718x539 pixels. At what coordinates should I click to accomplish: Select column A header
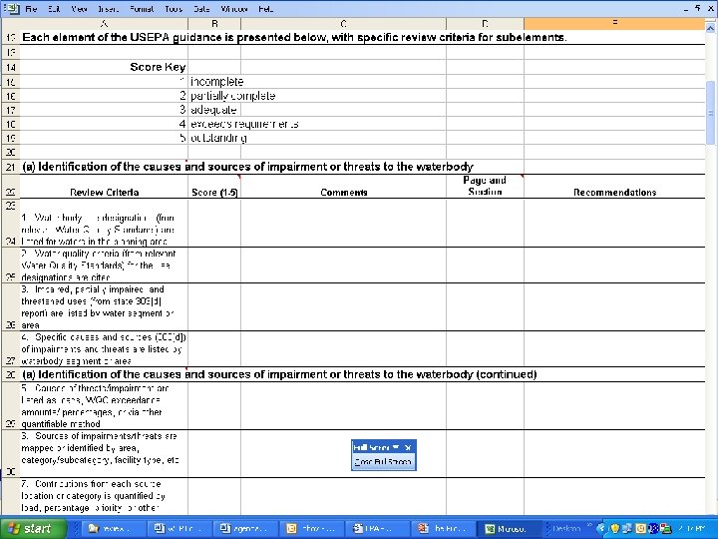pos(104,23)
